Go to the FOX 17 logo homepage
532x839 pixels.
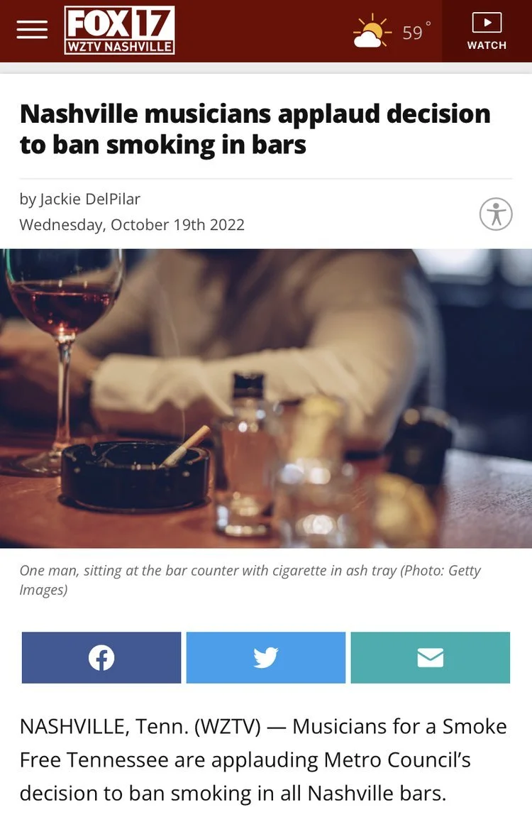tap(119, 30)
